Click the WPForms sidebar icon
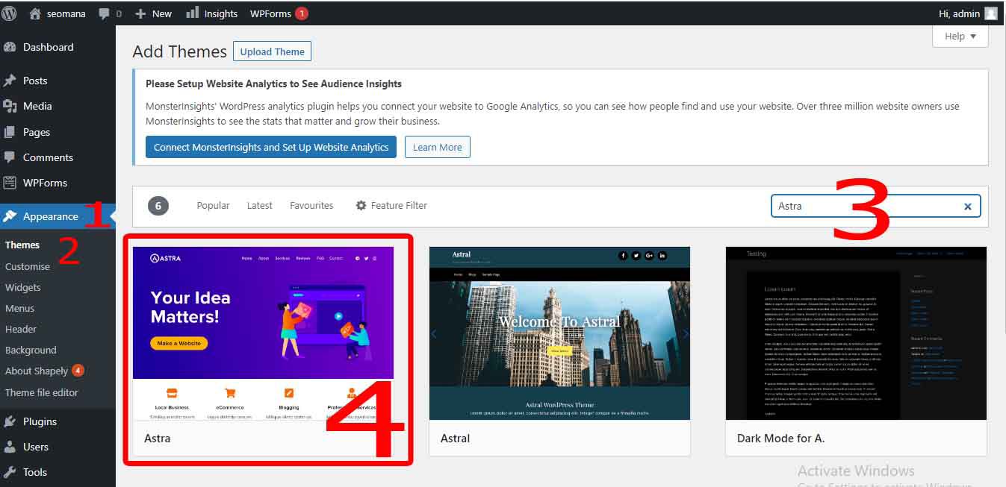 coord(10,183)
